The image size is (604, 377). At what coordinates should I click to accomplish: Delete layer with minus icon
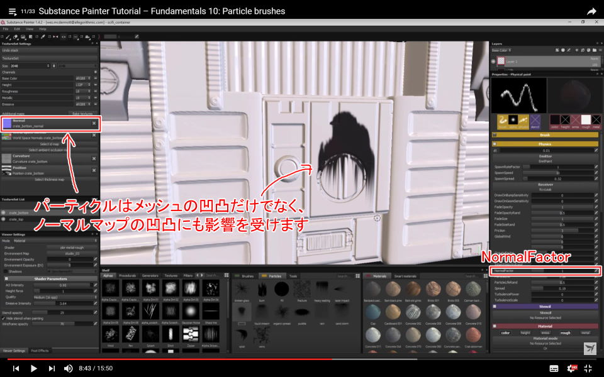[x=600, y=50]
